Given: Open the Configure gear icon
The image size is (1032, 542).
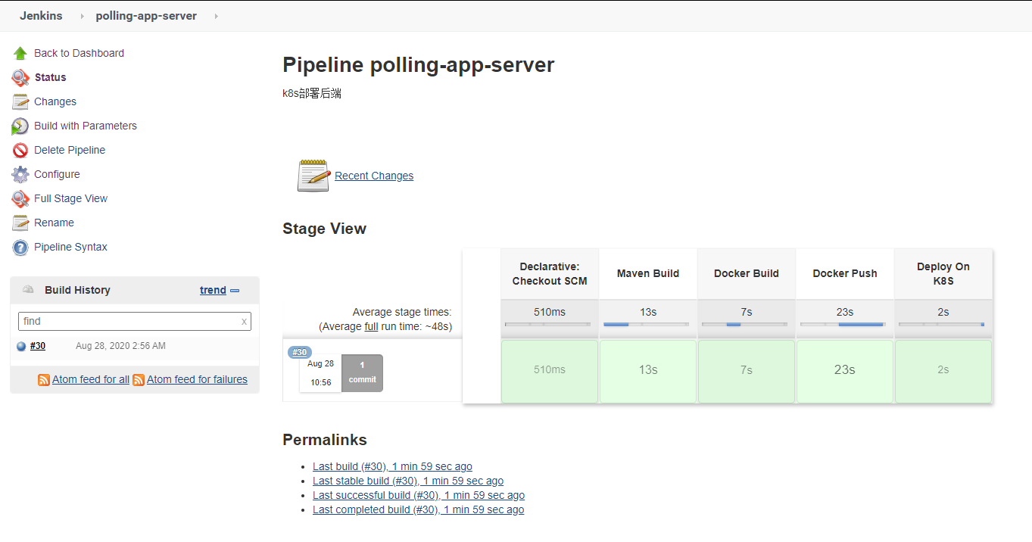Looking at the screenshot, I should [20, 174].
